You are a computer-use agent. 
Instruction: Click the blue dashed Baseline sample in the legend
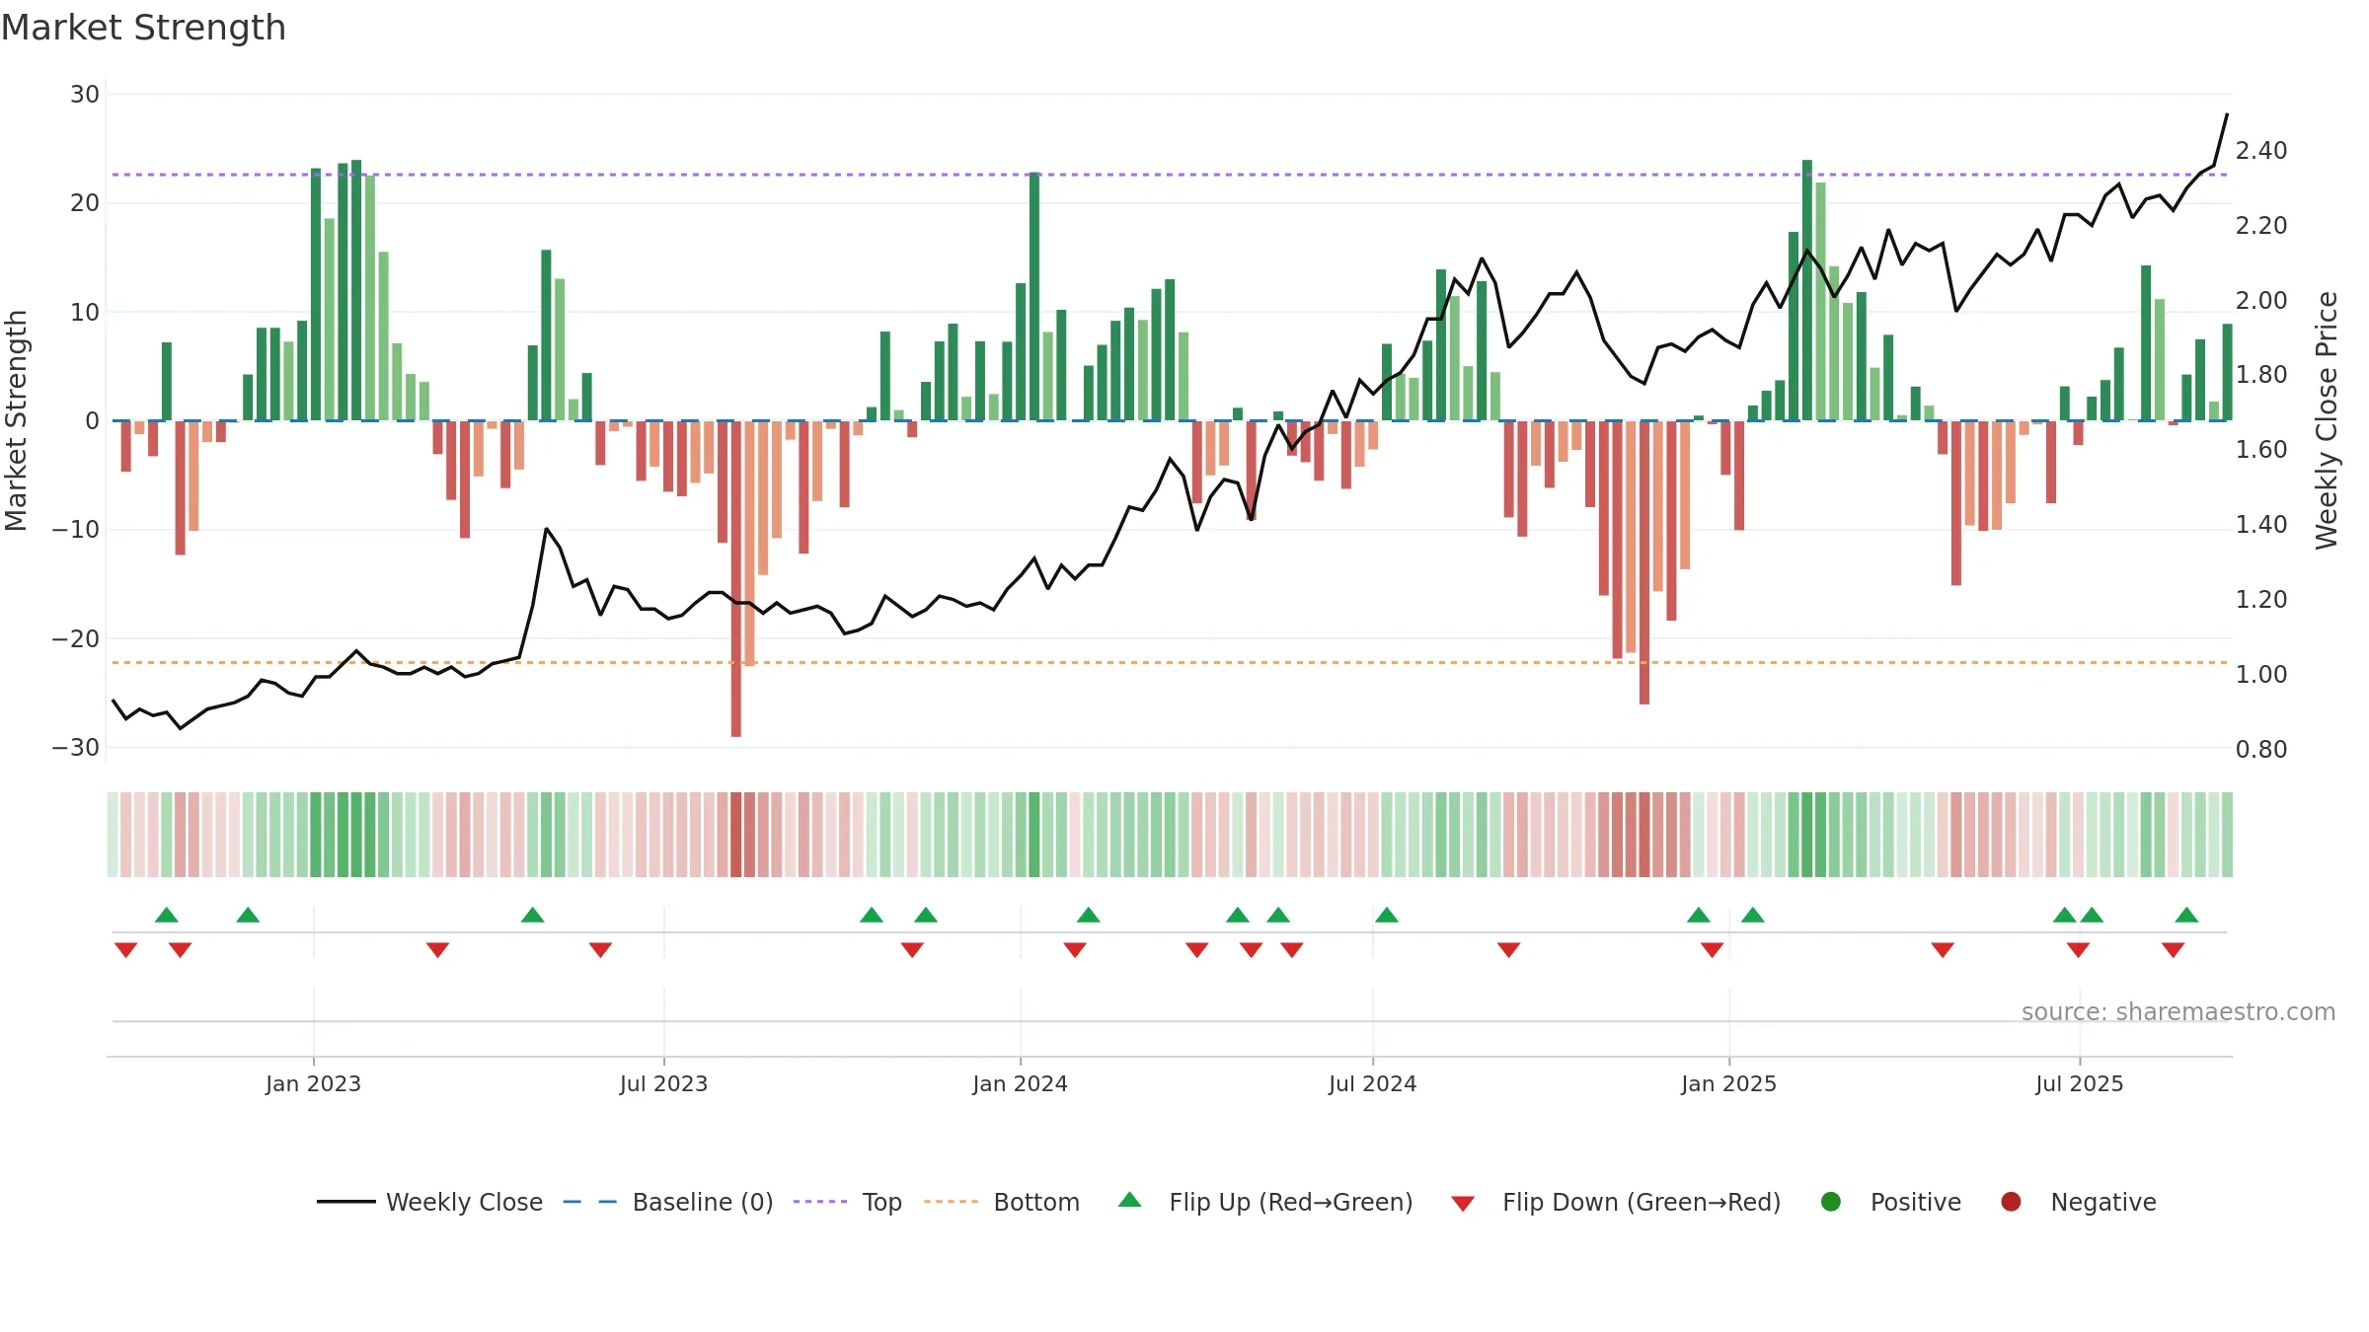click(590, 1202)
